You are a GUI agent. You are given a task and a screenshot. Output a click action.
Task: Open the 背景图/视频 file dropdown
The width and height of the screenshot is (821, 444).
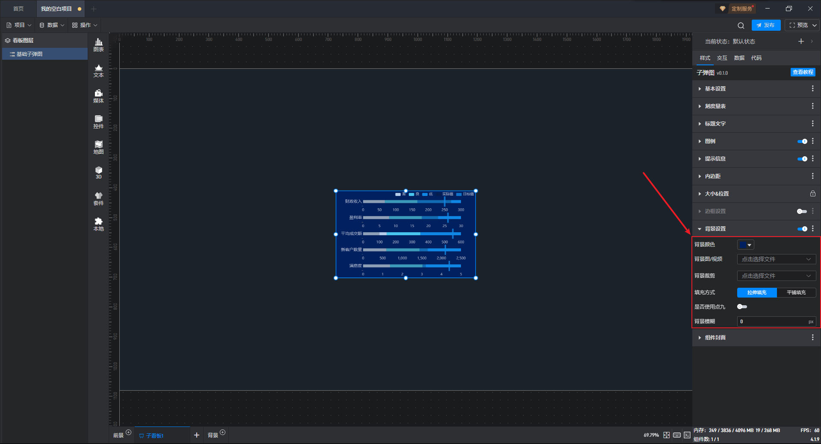coord(777,259)
